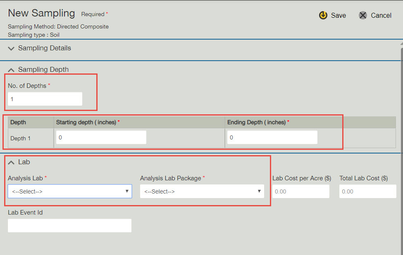Click the vertical scrollbar on the right

coord(400,124)
